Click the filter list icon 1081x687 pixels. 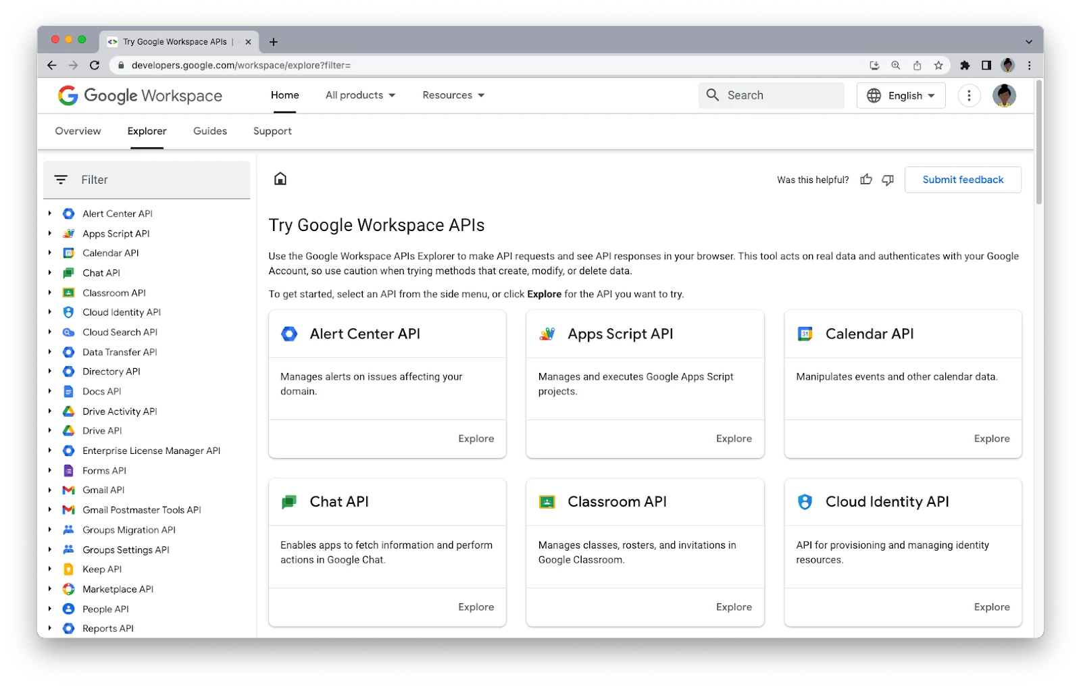tap(61, 180)
